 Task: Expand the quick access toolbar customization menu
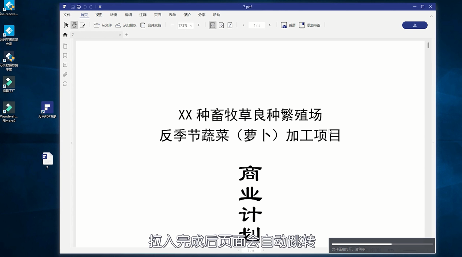[x=99, y=7]
